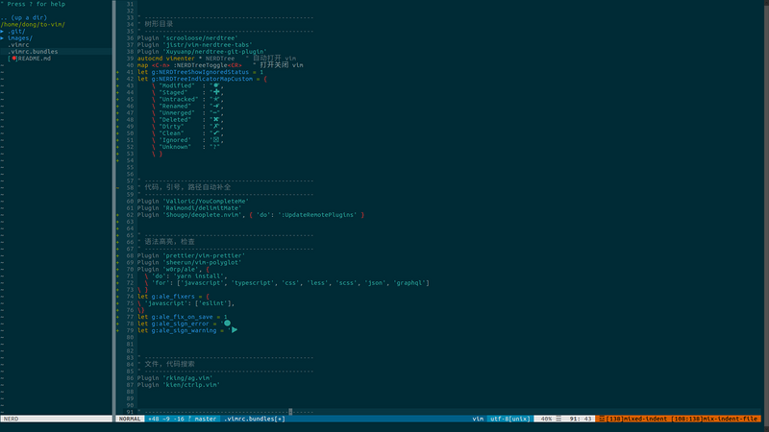Click the ale_sign_error circle glyph

click(x=228, y=324)
